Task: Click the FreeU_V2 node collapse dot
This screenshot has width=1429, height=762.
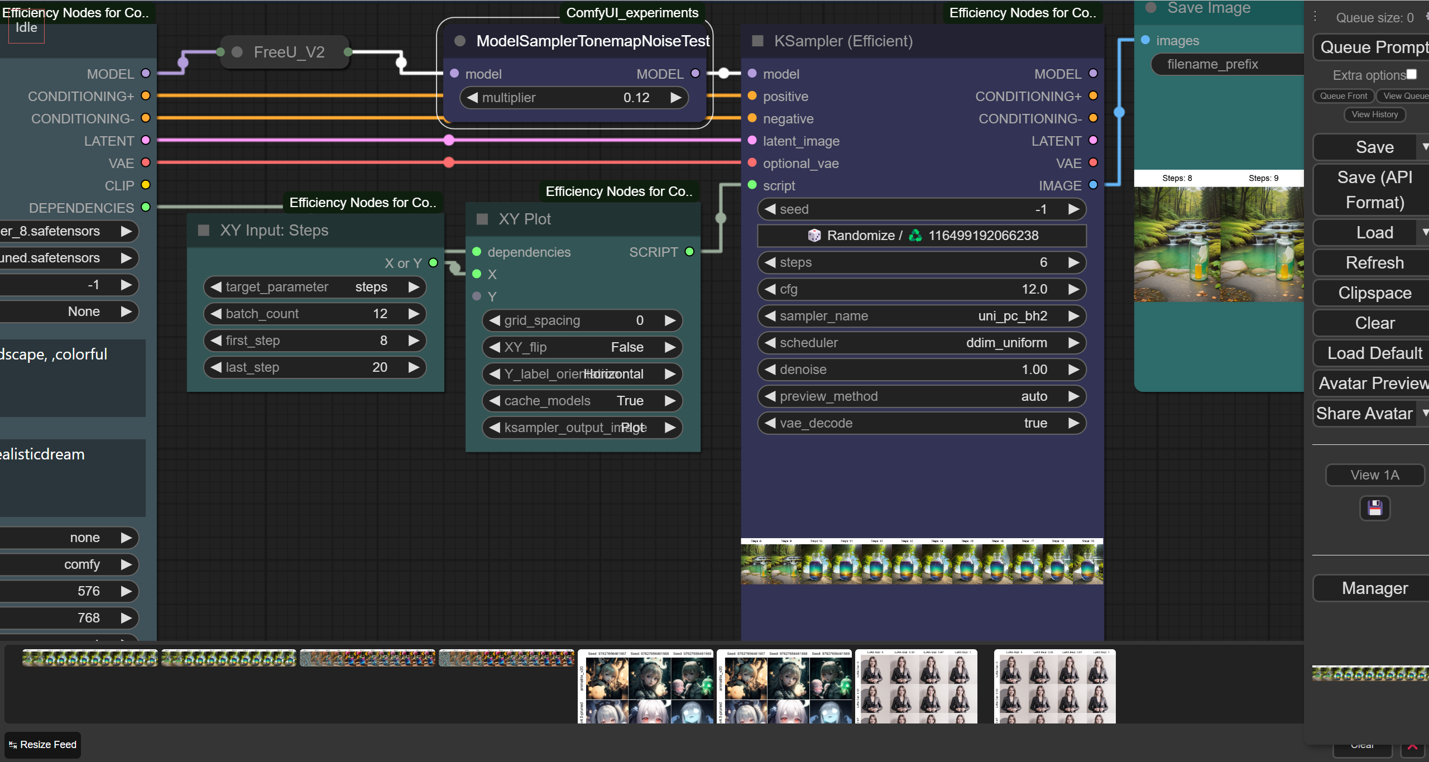Action: point(237,52)
